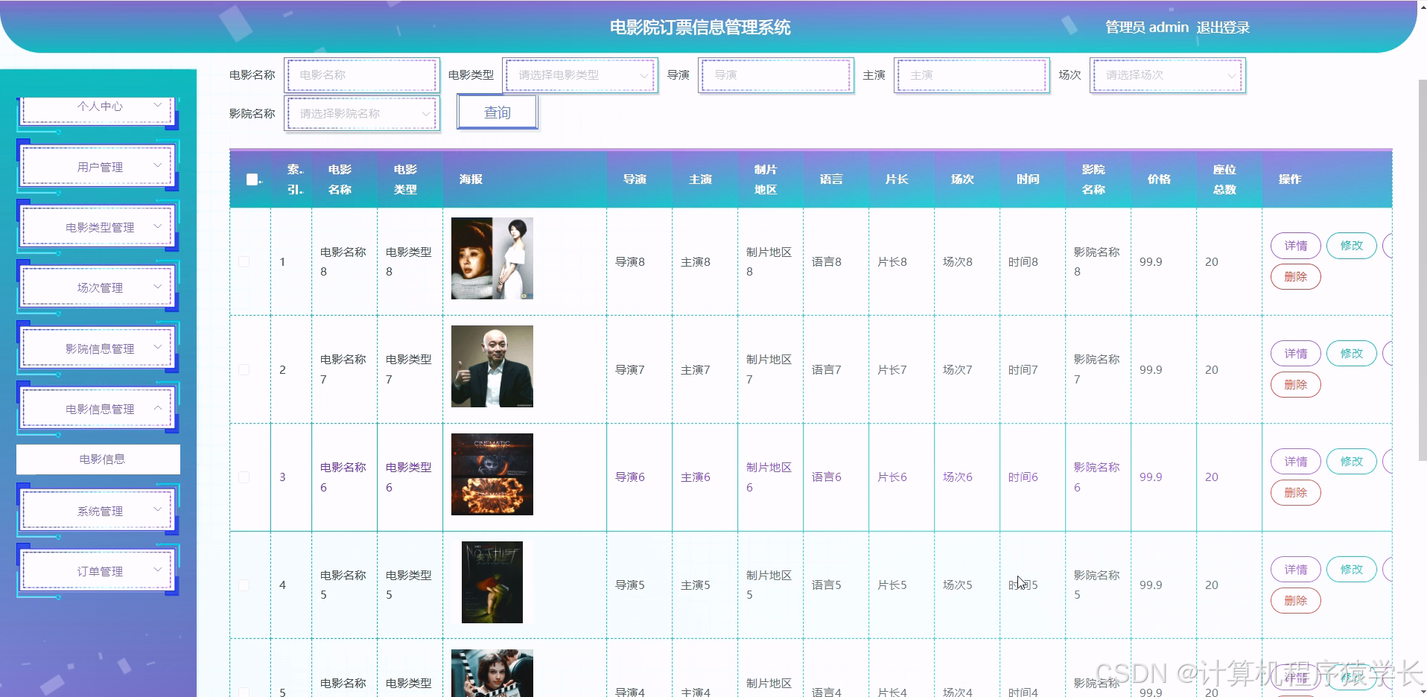Click 修改 for the 电影名称8 row
This screenshot has width=1427, height=697.
[1351, 246]
